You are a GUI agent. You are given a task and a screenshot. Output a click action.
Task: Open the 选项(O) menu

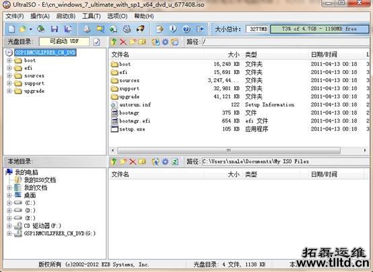coord(117,16)
